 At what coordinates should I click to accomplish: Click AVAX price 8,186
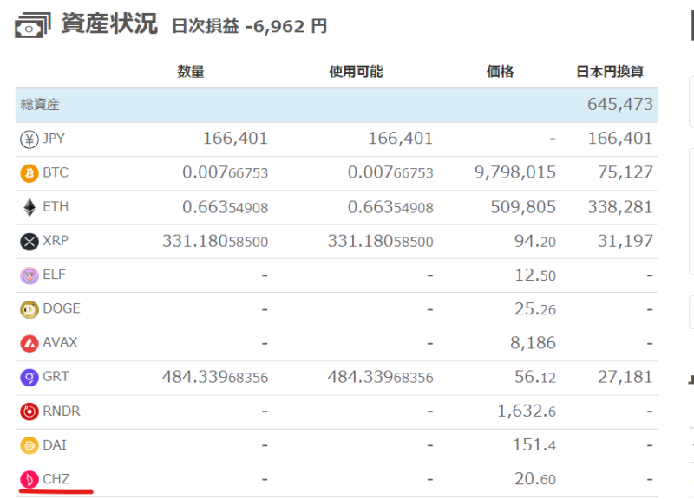[533, 343]
